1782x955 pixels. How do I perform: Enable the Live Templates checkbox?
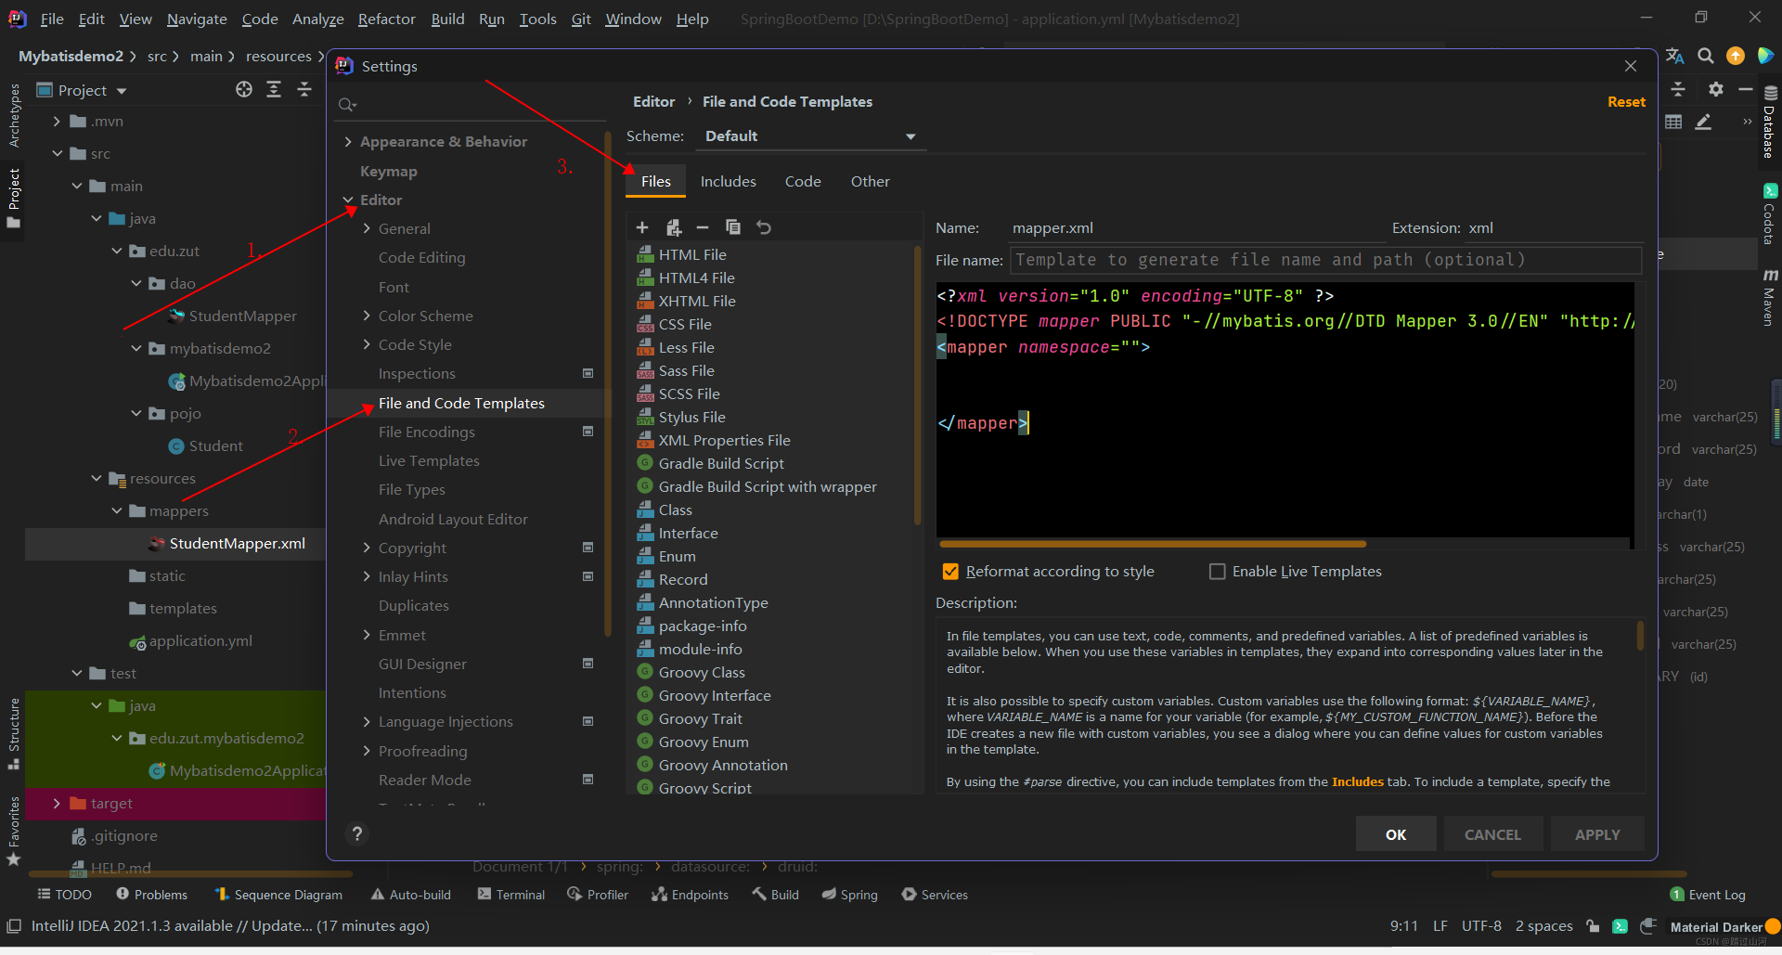[x=1217, y=572]
